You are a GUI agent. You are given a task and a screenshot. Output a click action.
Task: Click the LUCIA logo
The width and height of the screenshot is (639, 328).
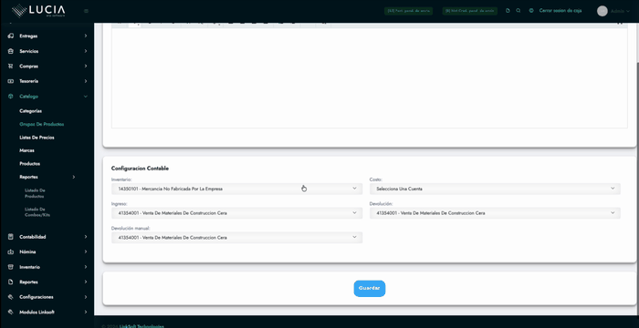click(38, 11)
